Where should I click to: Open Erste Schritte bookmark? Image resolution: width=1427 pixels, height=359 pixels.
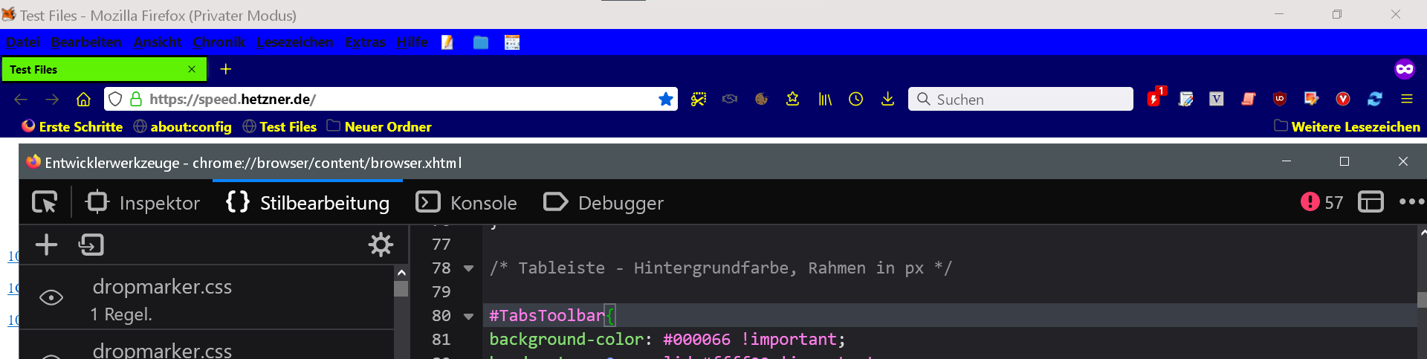[x=72, y=126]
